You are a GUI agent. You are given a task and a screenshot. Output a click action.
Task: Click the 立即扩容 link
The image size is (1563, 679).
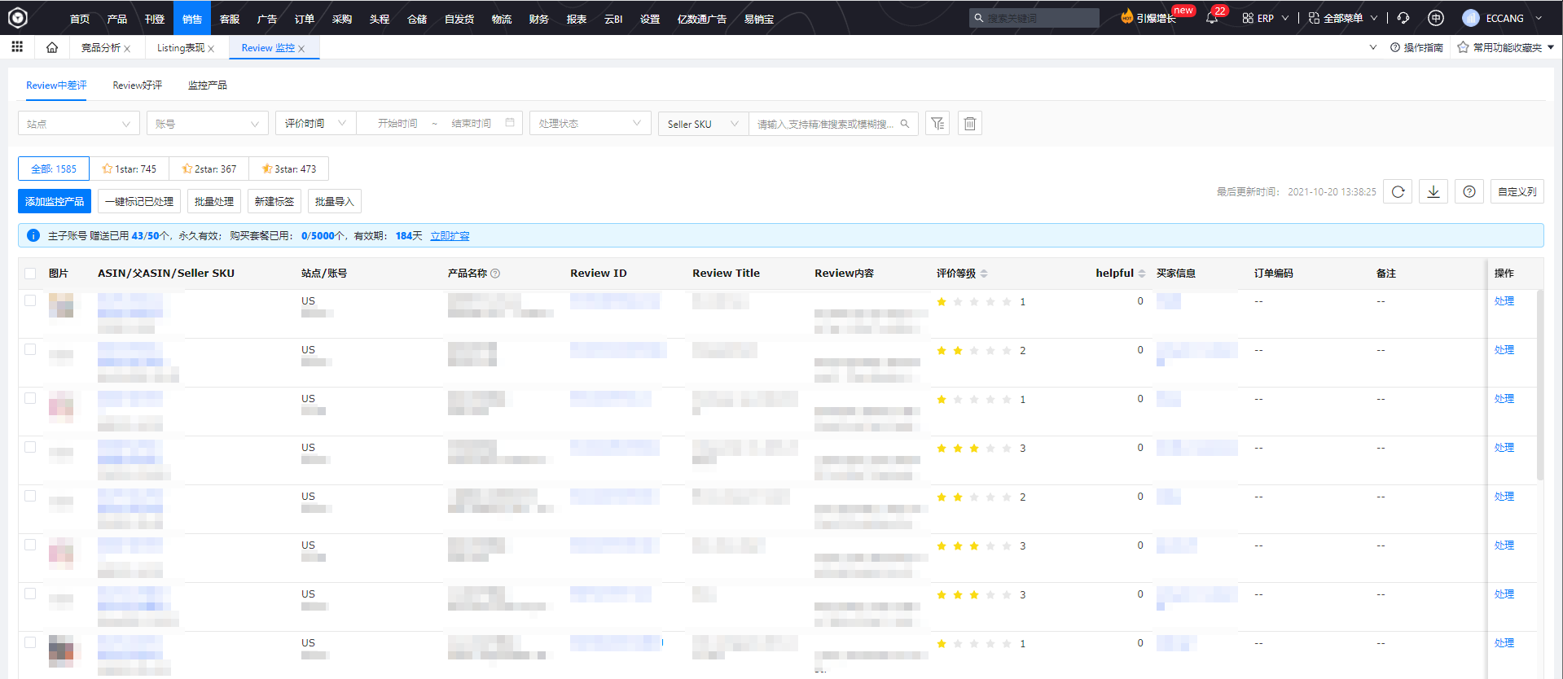click(450, 236)
